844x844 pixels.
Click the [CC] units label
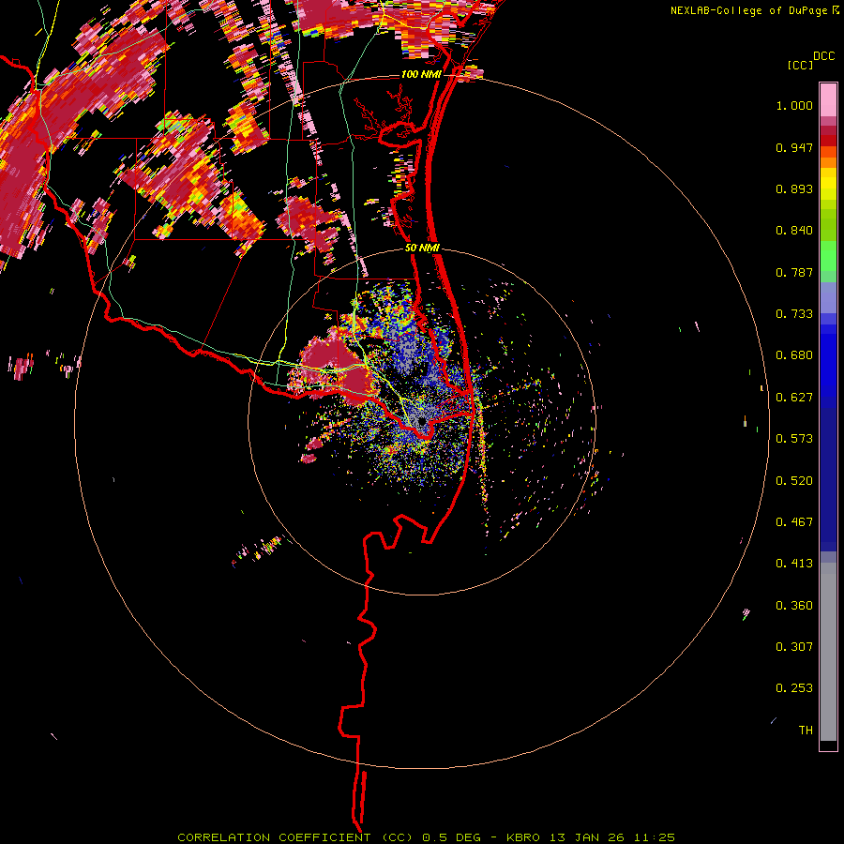click(800, 65)
